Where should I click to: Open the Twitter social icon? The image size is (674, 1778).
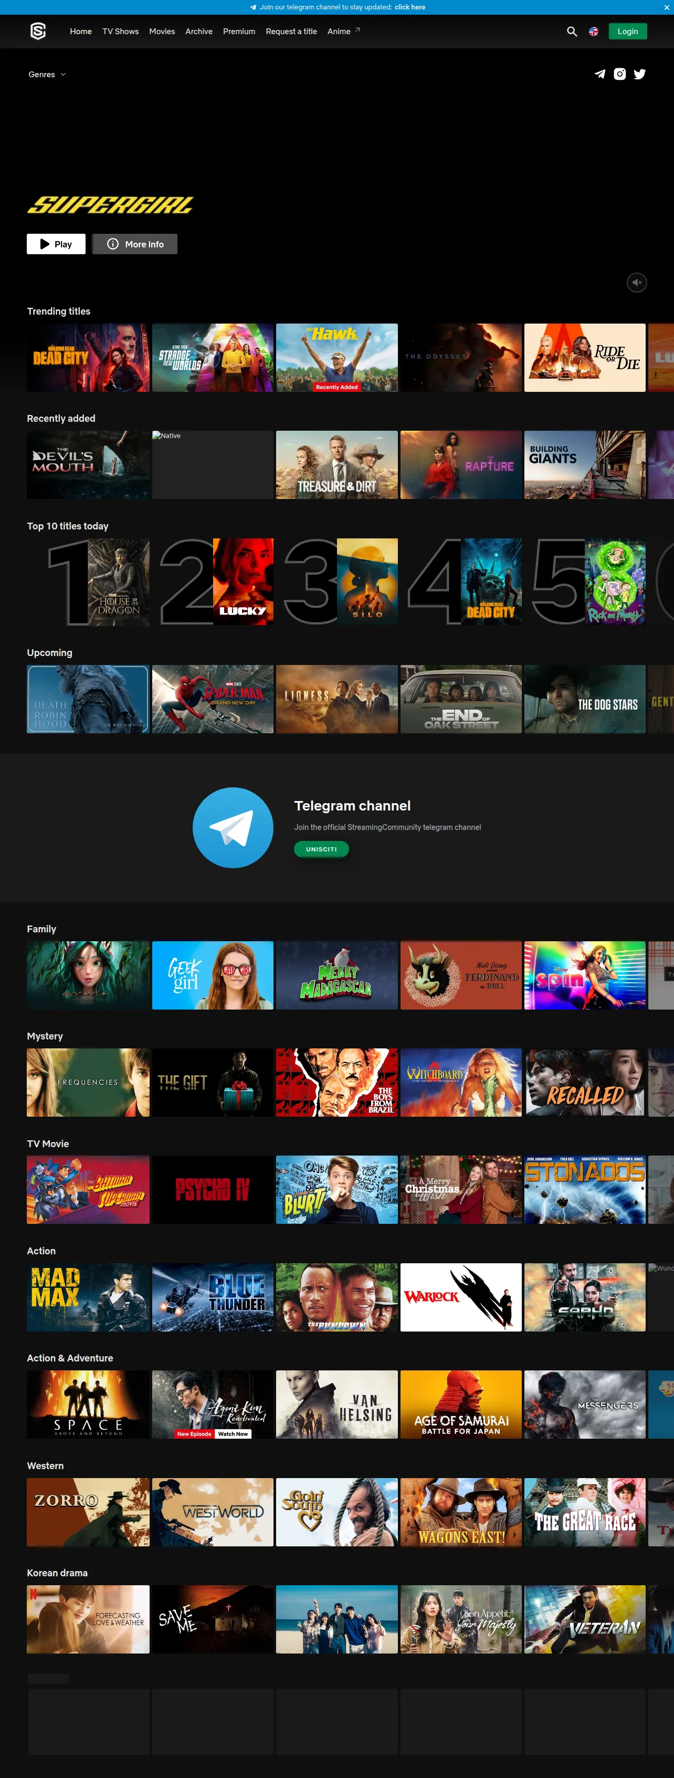pos(640,74)
